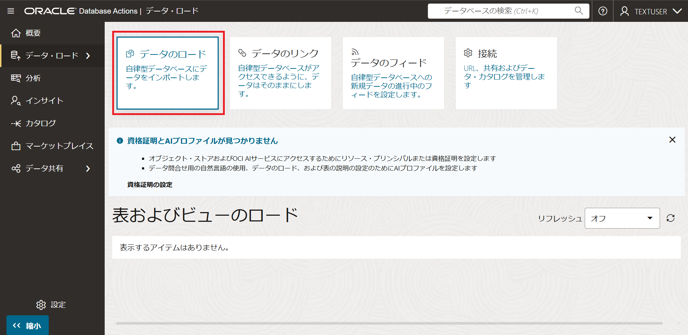The height and width of the screenshot is (335, 688).
Task: Open 分析 using its sidebar icon
Action: (16, 78)
